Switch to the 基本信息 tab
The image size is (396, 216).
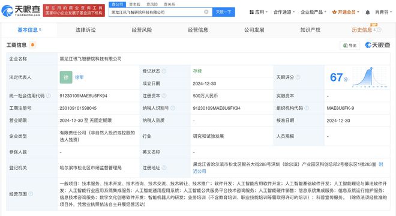point(29,30)
